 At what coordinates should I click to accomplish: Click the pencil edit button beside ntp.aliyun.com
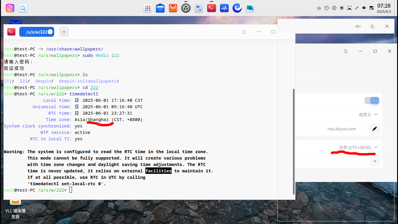[375, 129]
